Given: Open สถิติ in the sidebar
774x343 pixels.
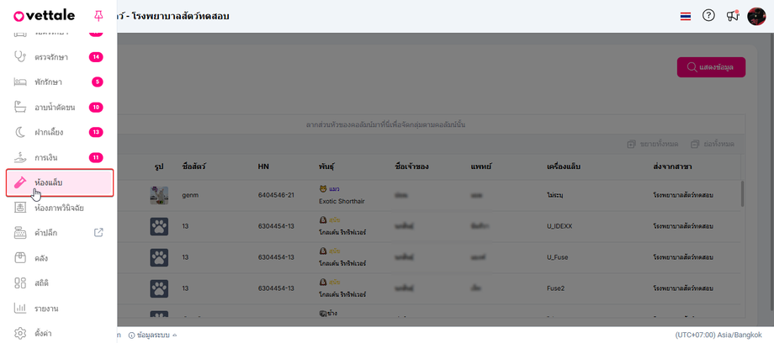Looking at the screenshot, I should [41, 283].
